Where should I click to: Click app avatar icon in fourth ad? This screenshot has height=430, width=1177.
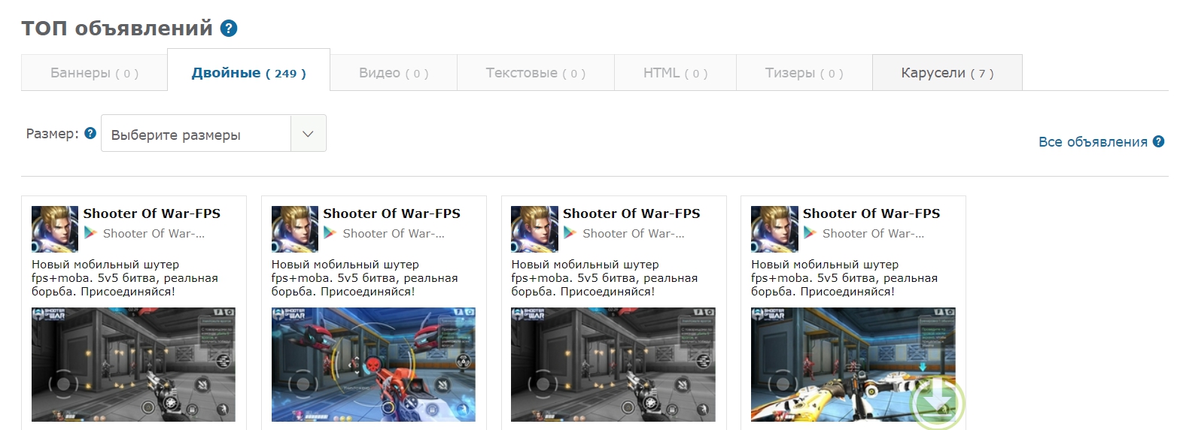click(x=774, y=229)
